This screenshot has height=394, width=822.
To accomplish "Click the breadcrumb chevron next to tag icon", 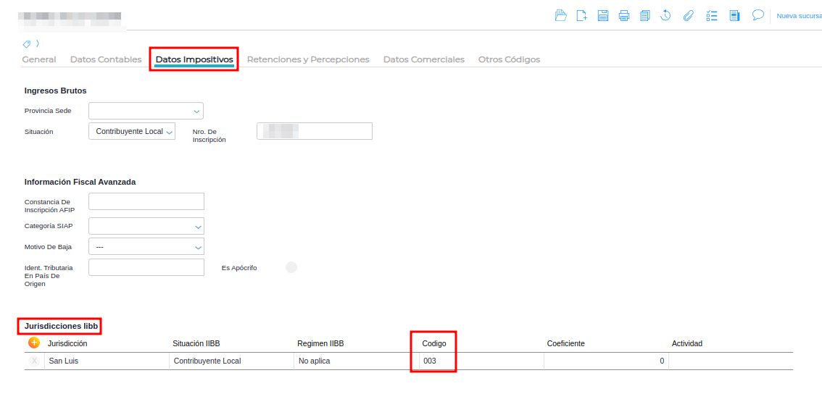I will 38,43.
